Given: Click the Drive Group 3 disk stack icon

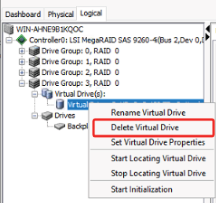Looking at the screenshot, I should coord(34,83).
